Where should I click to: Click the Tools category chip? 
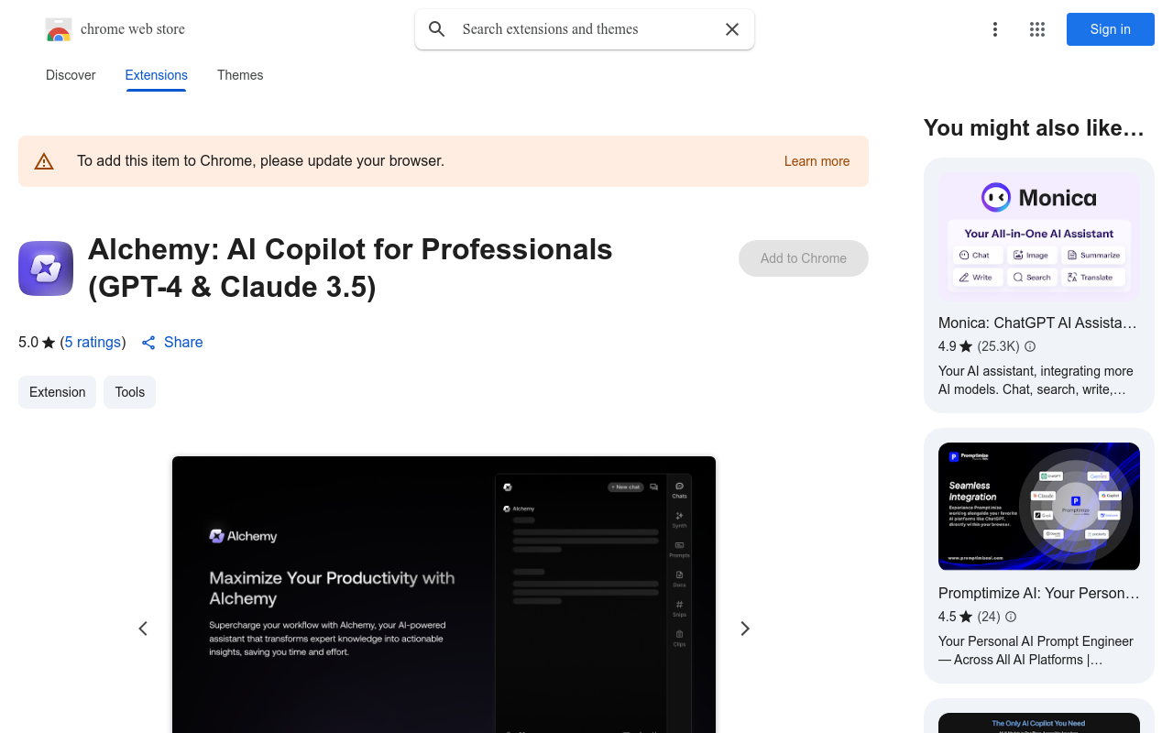tap(129, 392)
